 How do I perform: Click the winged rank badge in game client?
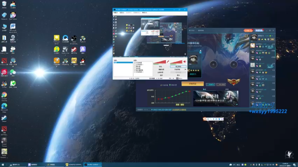(234, 82)
